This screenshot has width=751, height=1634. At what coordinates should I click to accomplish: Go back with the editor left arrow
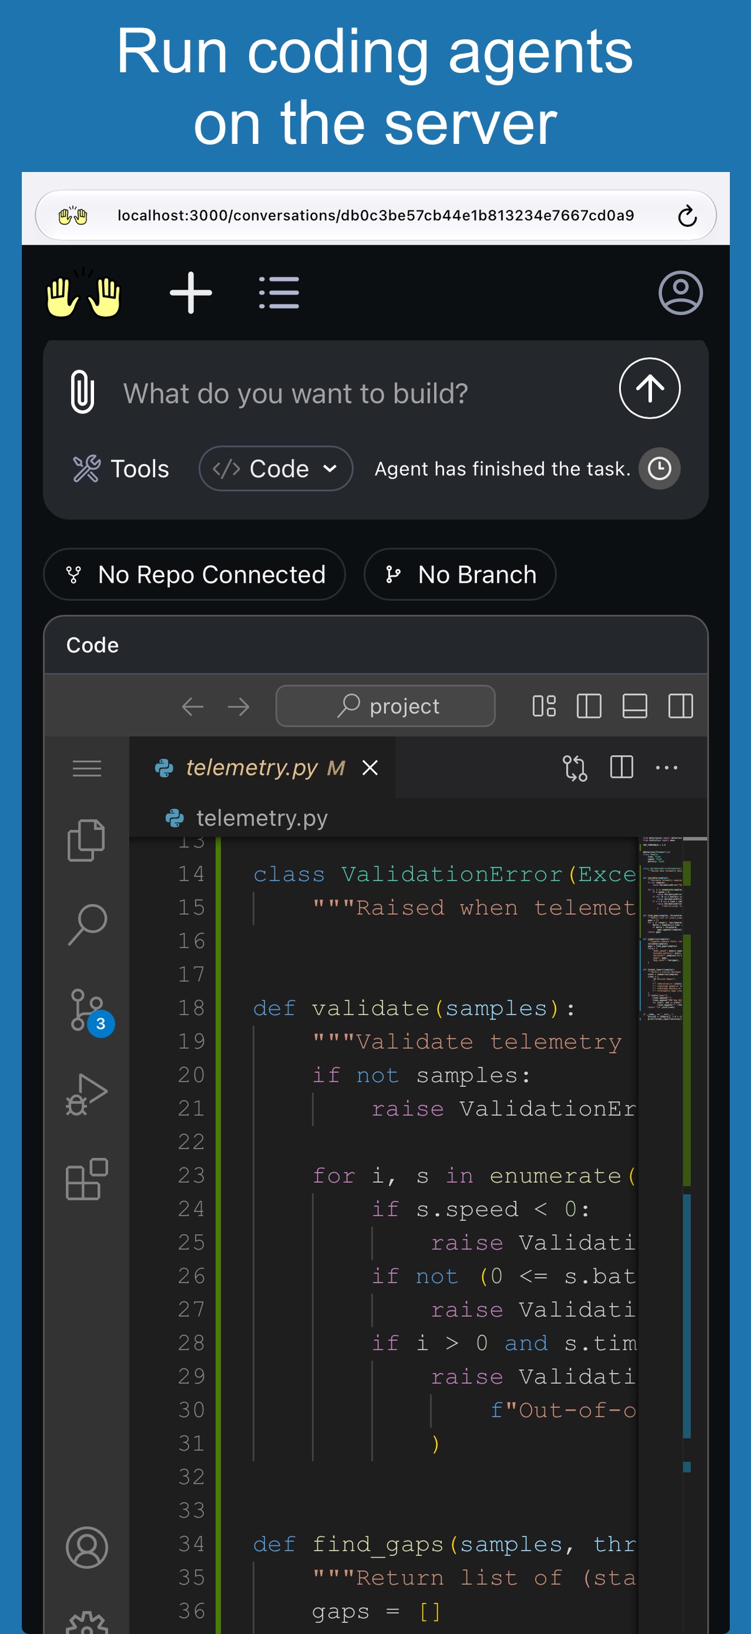tap(192, 706)
